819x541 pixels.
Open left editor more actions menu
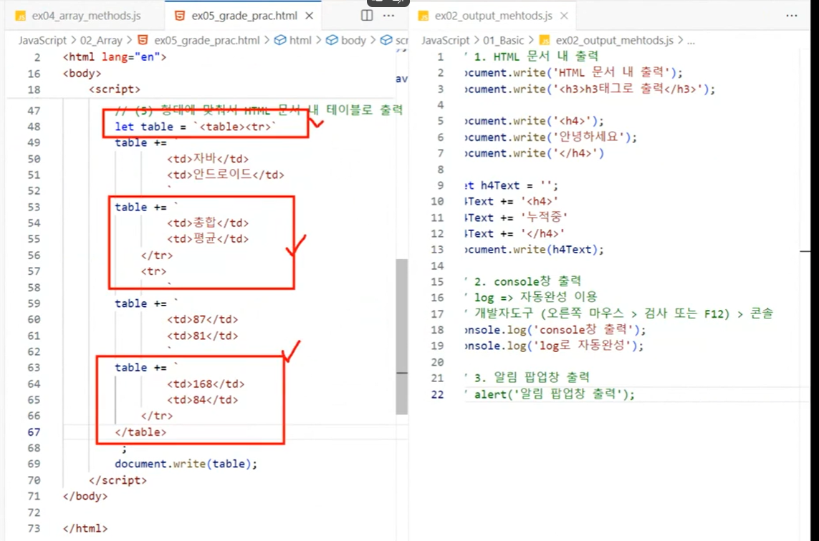point(388,16)
